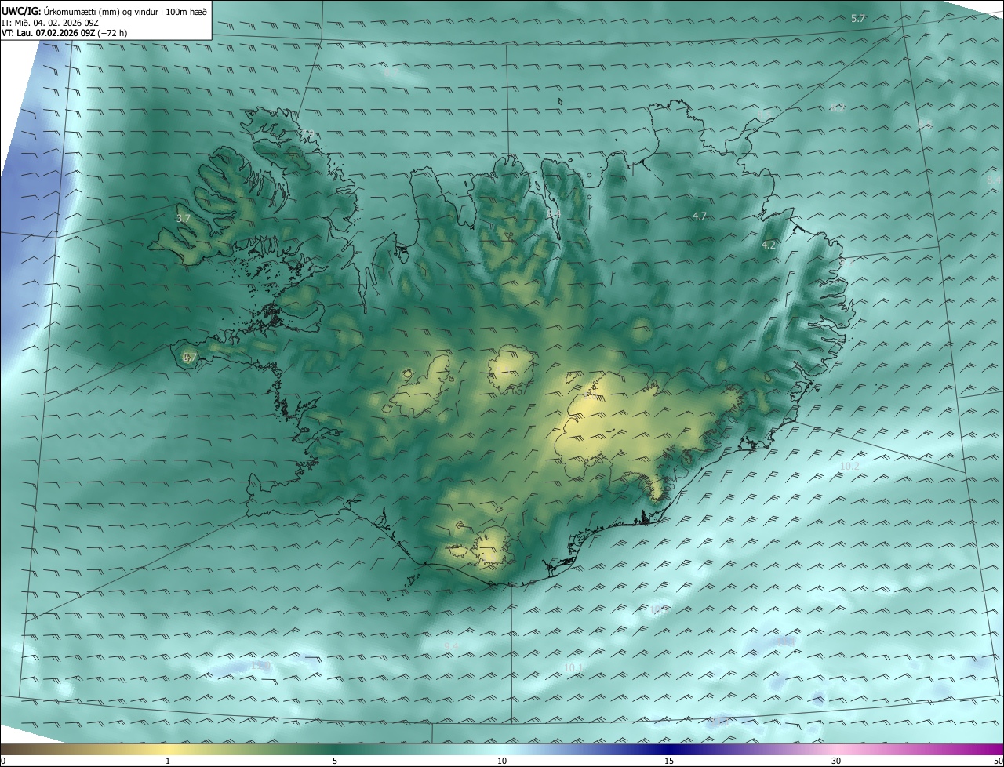Click the valid time line 'VT: Lau. 07.02.2026 09Z (+72 h)'
Viewport: 1004px width, 767px height.
coord(64,33)
